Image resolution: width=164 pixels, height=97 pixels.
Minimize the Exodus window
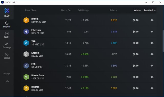click(x=146, y=2)
